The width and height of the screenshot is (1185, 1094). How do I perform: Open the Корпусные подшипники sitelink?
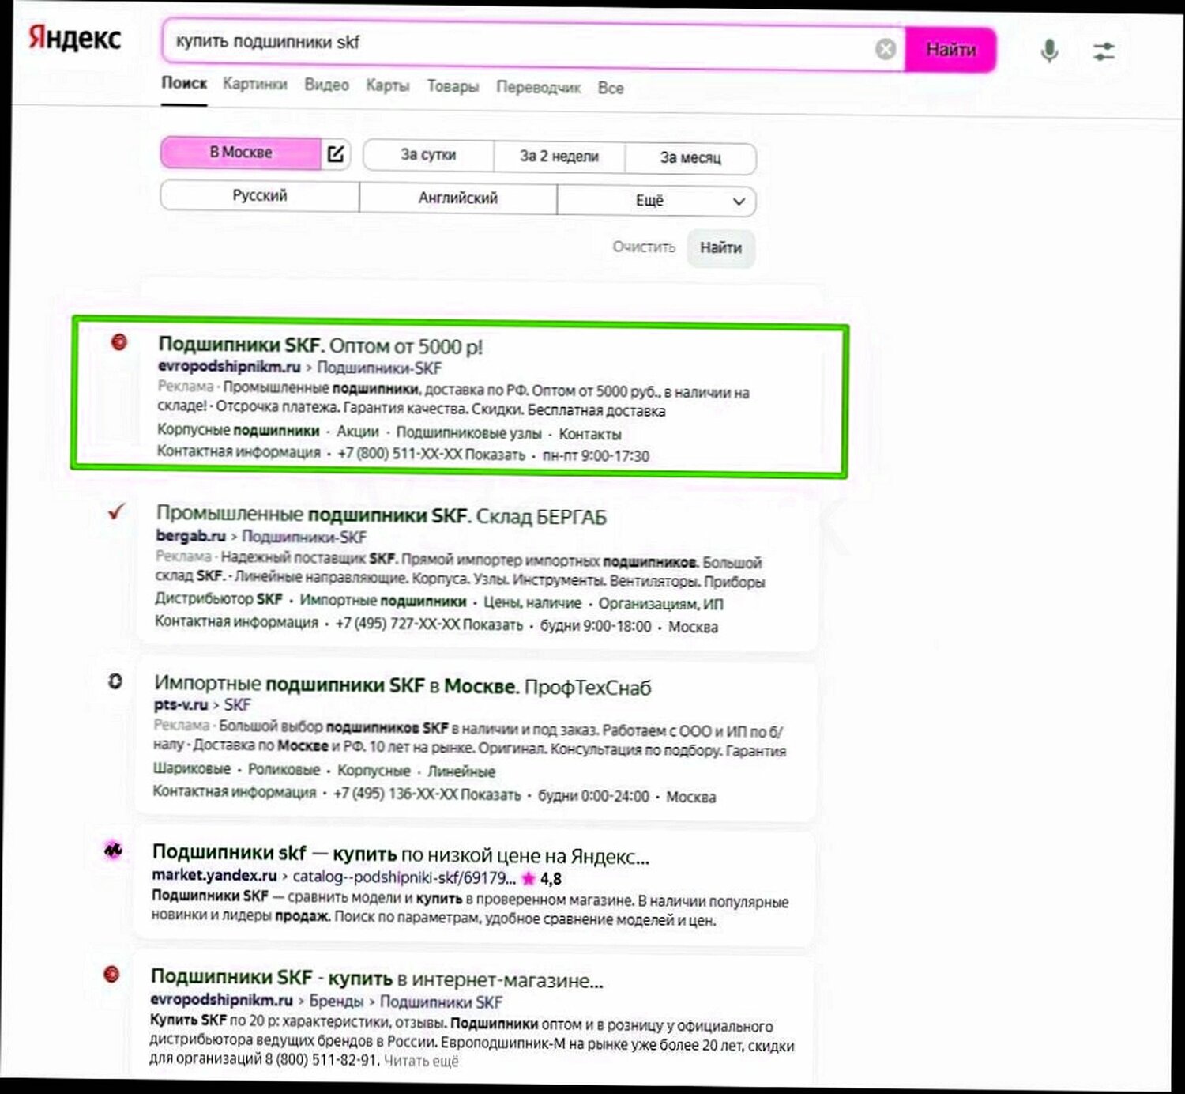[238, 430]
